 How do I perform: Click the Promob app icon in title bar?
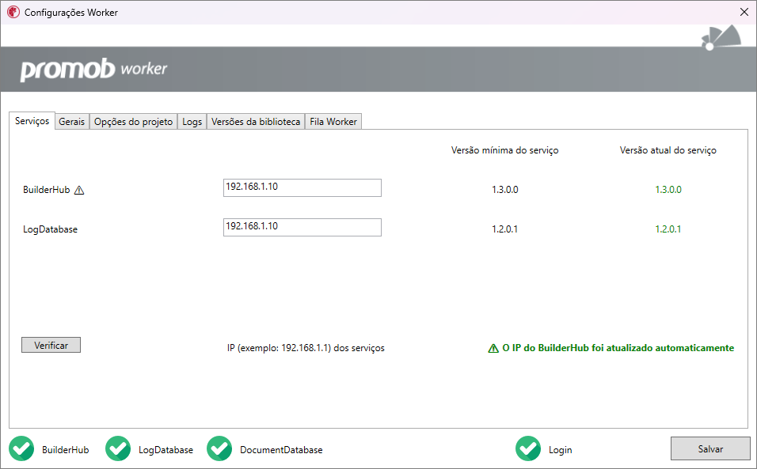click(x=13, y=12)
